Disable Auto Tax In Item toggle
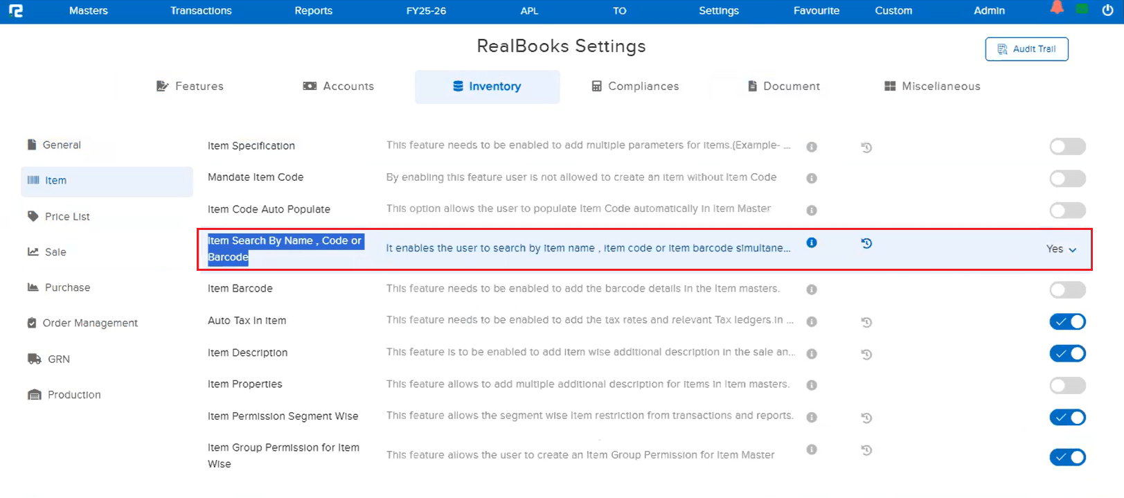 tap(1067, 321)
